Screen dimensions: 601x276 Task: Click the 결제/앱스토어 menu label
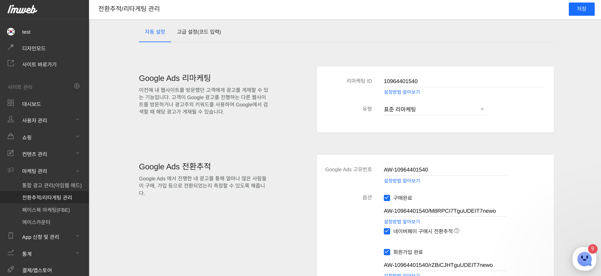coord(37,270)
